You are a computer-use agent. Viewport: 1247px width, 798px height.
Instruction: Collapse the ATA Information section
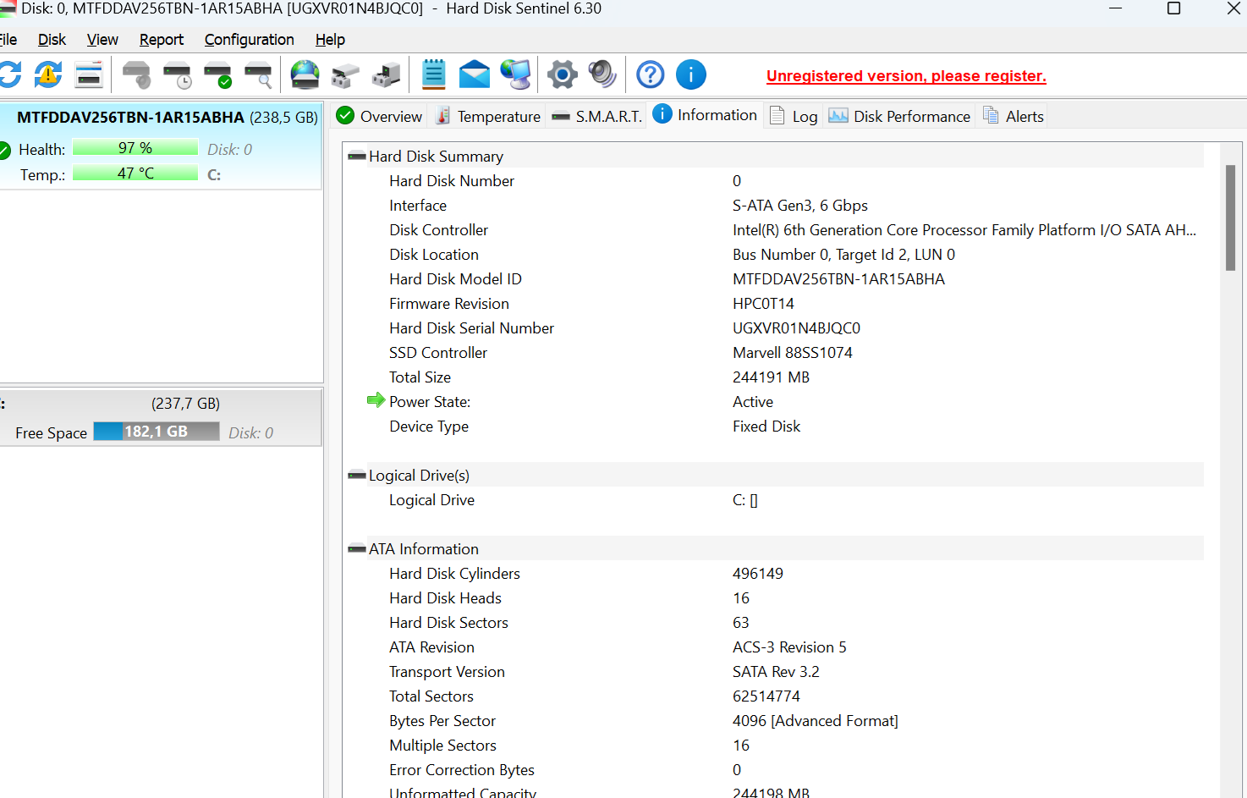coord(357,549)
